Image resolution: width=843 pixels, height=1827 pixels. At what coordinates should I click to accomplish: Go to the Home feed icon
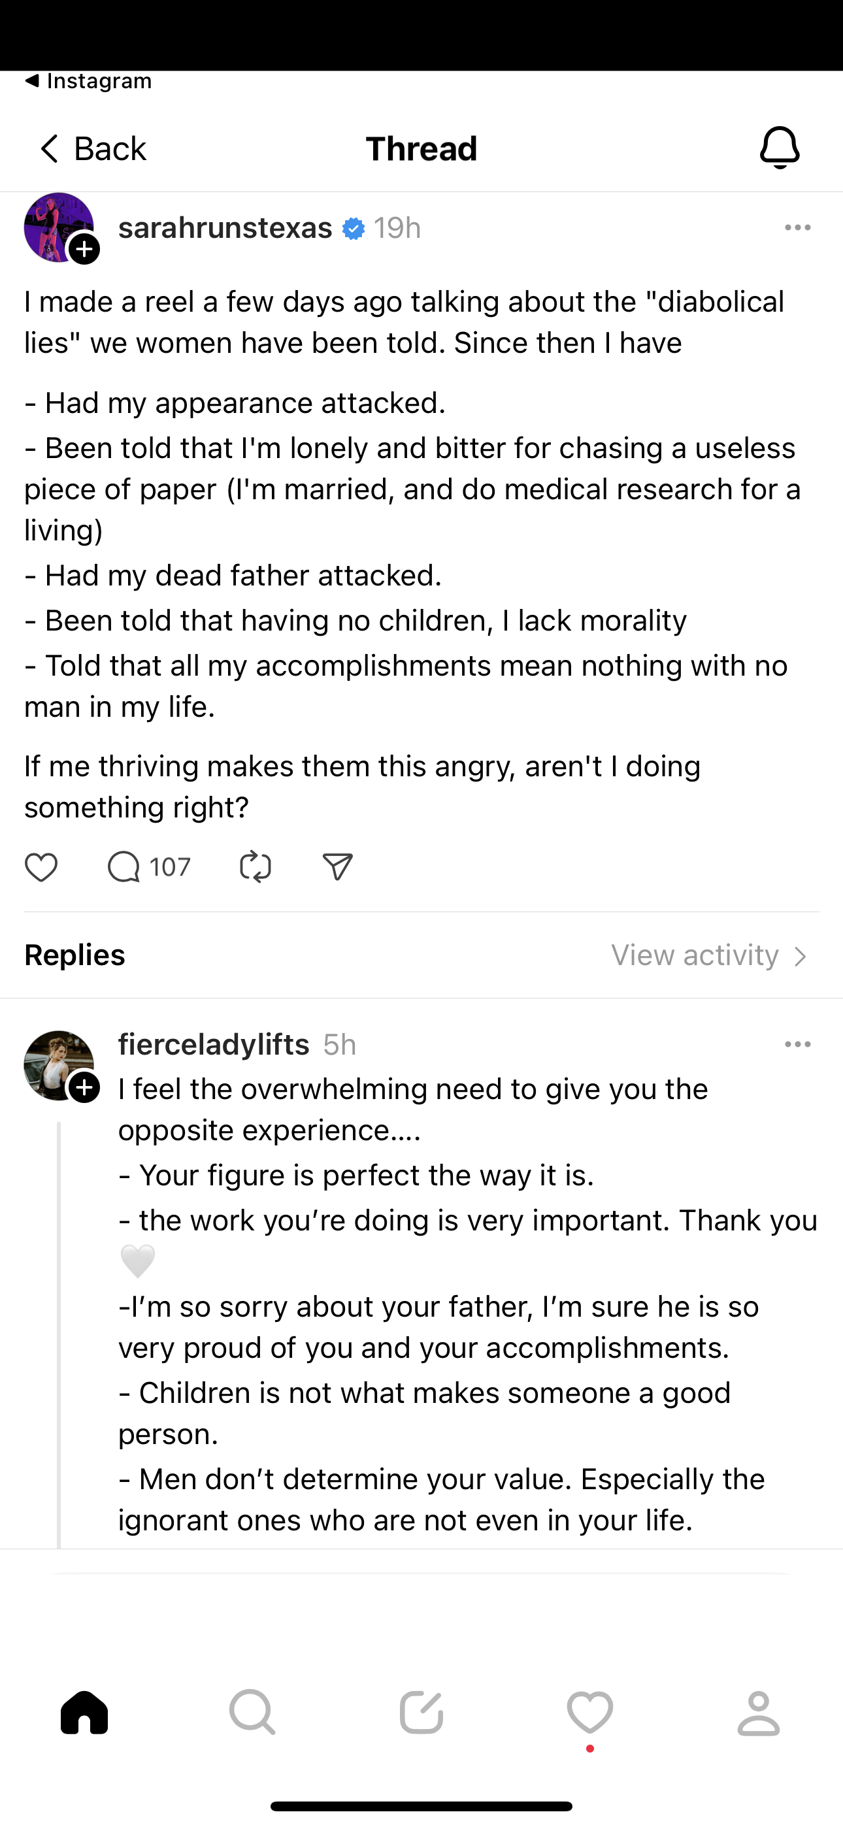(x=84, y=1712)
